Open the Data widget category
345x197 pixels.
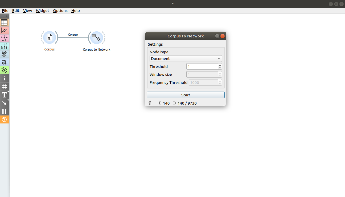[4, 22]
